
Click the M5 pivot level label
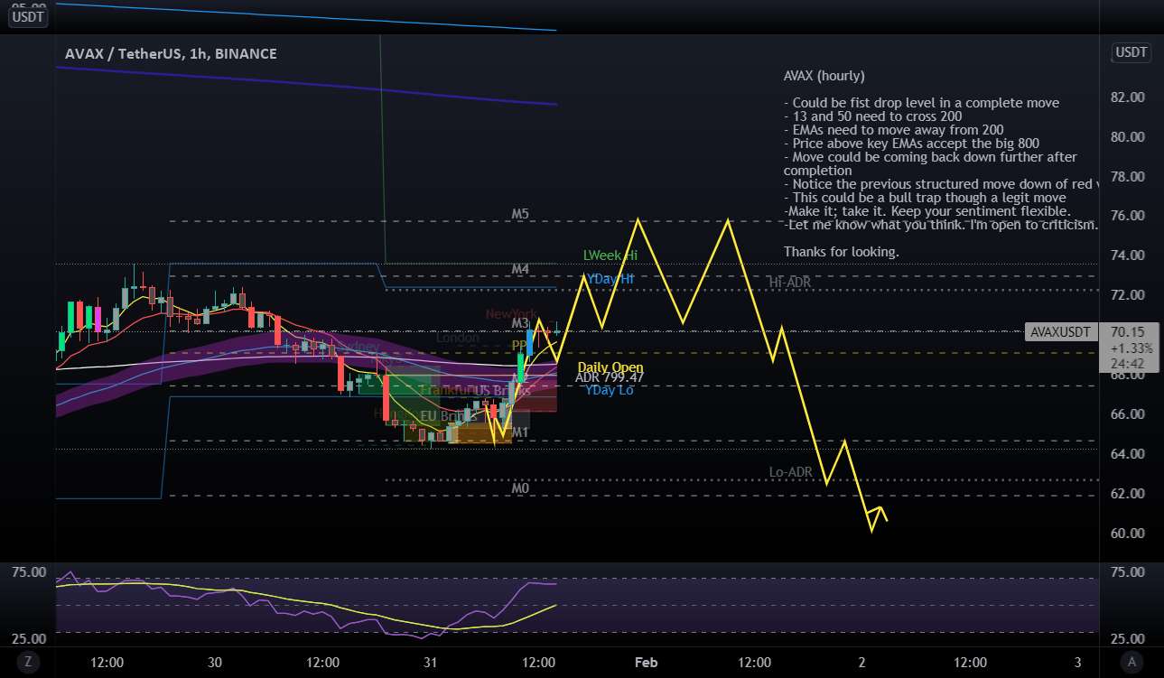tap(519, 215)
